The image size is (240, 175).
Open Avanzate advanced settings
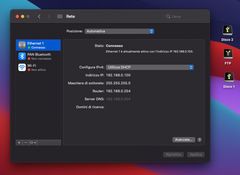[x=184, y=140]
